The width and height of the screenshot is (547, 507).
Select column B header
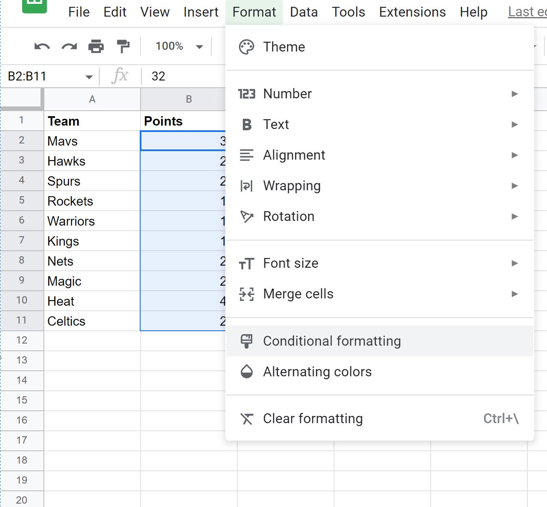point(183,99)
